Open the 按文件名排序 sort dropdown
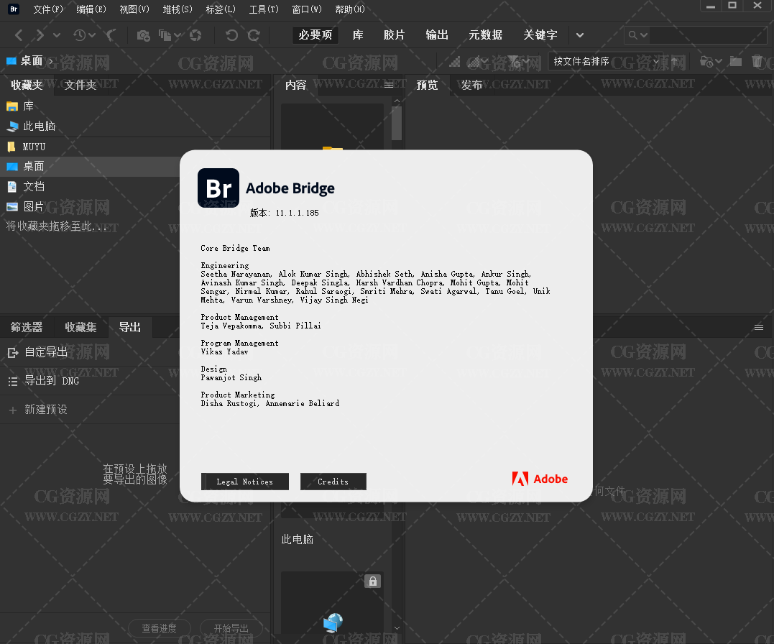The height and width of the screenshot is (644, 774). click(605, 62)
